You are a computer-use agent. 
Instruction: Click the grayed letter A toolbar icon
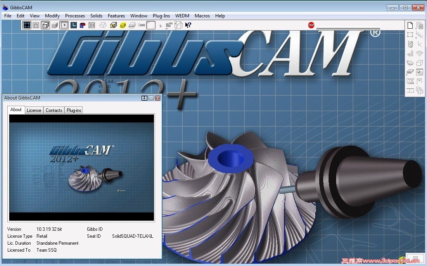pyautogui.click(x=36, y=26)
